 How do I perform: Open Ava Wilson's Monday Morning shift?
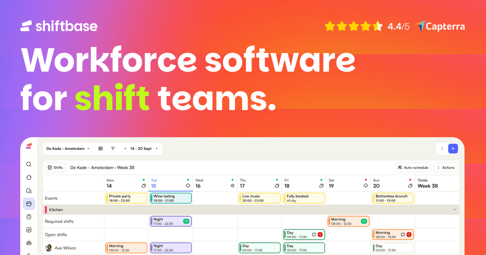126,248
